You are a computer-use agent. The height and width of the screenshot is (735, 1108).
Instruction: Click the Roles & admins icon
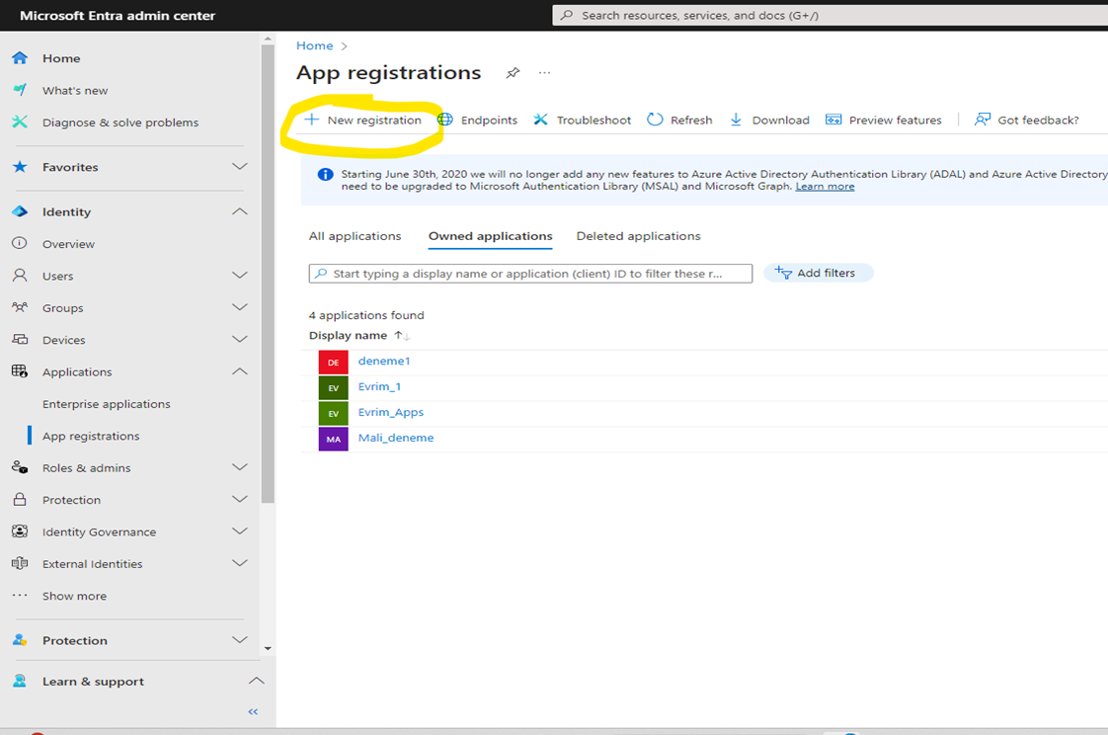[x=20, y=467]
